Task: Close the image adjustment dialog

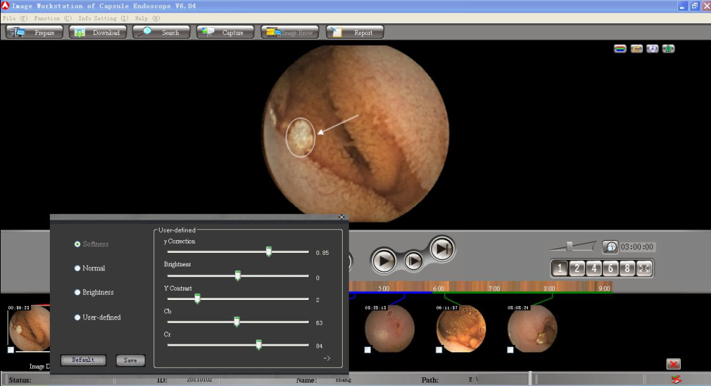Action: (x=341, y=217)
